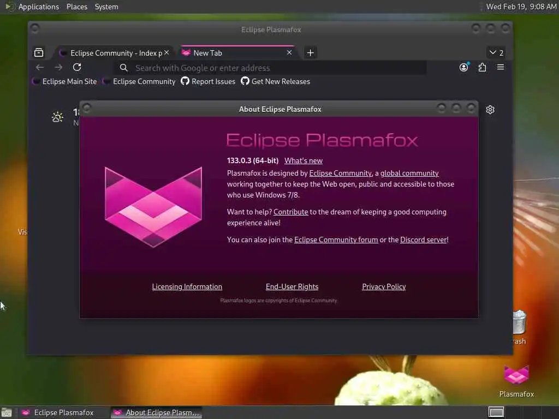Select the New Tab tab
This screenshot has width=559, height=419.
[x=237, y=53]
